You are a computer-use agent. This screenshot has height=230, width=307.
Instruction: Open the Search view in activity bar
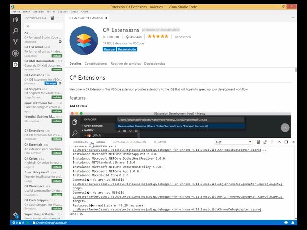pos(15,31)
